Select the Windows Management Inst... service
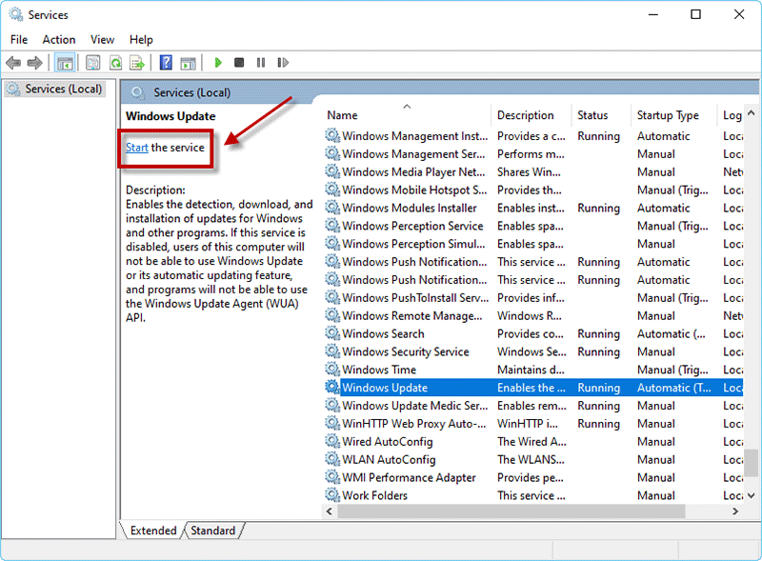Screen dimensions: 762x561 click(533, 135)
